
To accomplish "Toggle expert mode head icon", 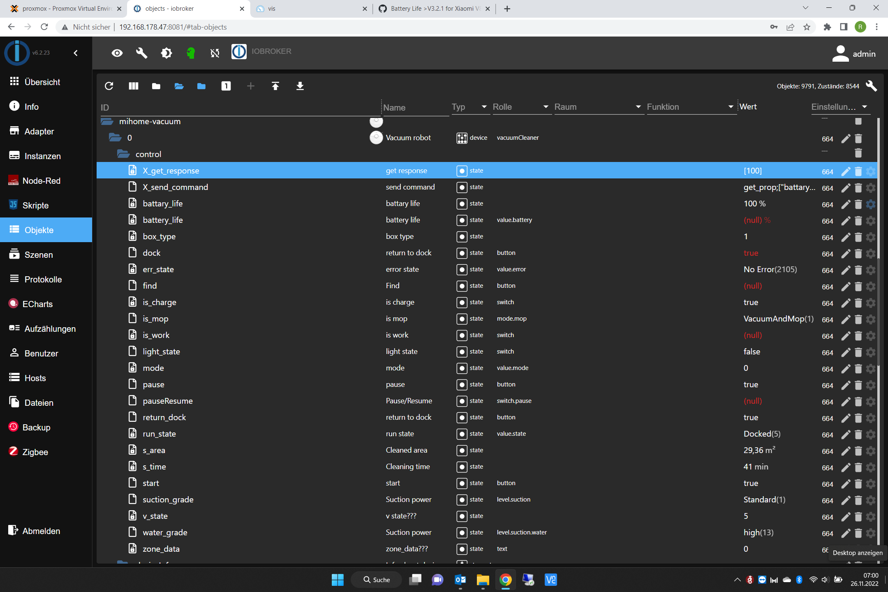I will (x=190, y=53).
